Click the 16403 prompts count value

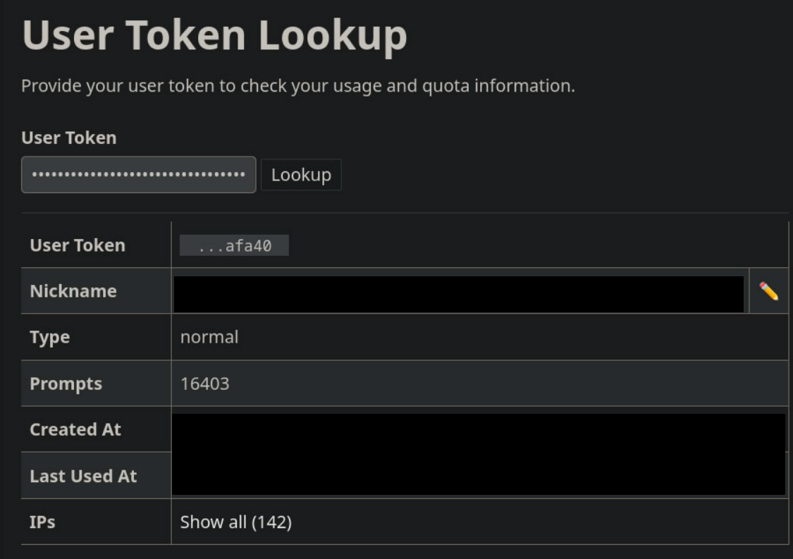[x=204, y=383]
